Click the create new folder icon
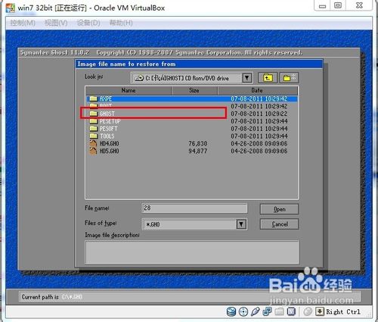378x322 pixels. [289, 78]
